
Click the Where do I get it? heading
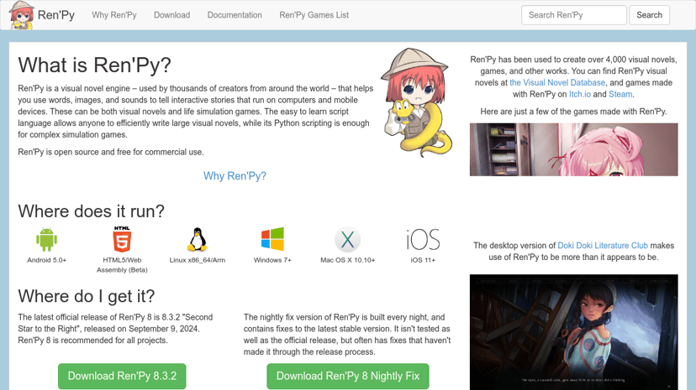(x=86, y=296)
